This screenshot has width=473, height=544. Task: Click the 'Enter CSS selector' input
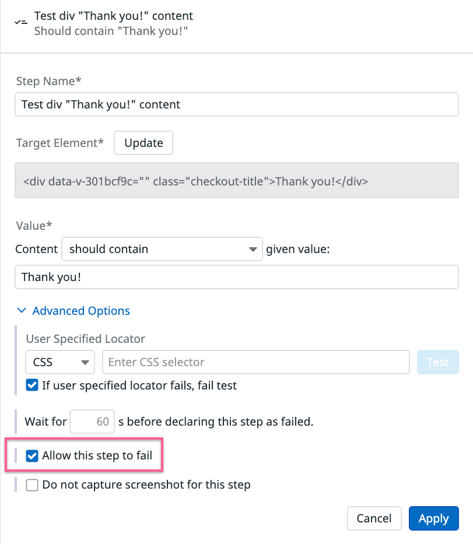[x=255, y=362]
